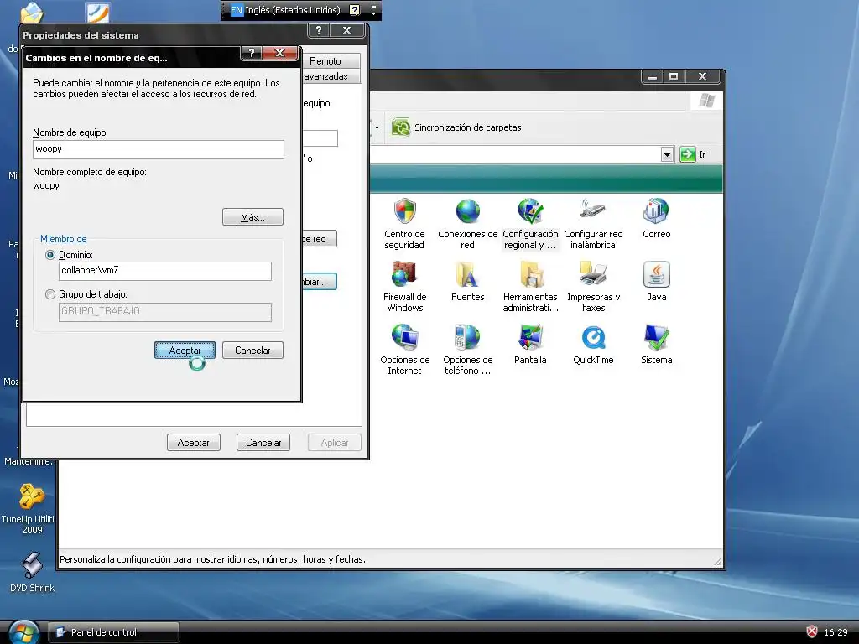Click the Más... button
Image resolution: width=859 pixels, height=644 pixels.
(252, 217)
